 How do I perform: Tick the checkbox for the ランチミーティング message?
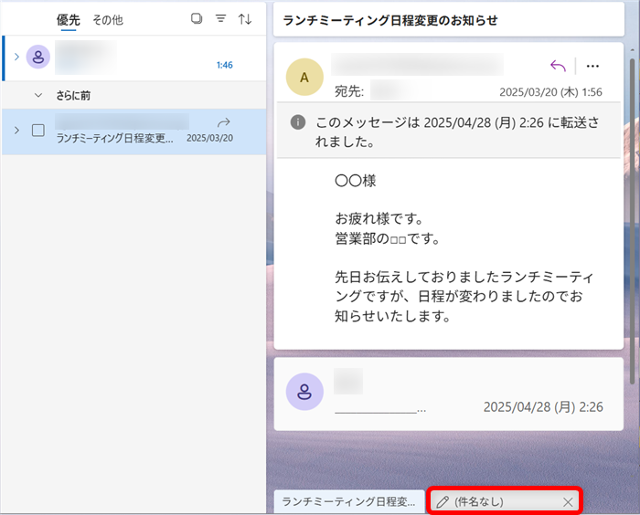38,131
